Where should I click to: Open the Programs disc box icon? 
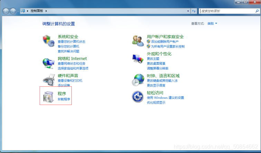(x=48, y=97)
